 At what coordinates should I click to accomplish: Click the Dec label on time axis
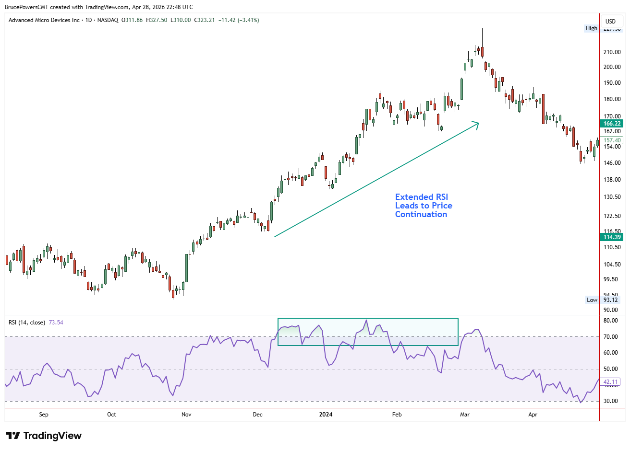pyautogui.click(x=258, y=415)
